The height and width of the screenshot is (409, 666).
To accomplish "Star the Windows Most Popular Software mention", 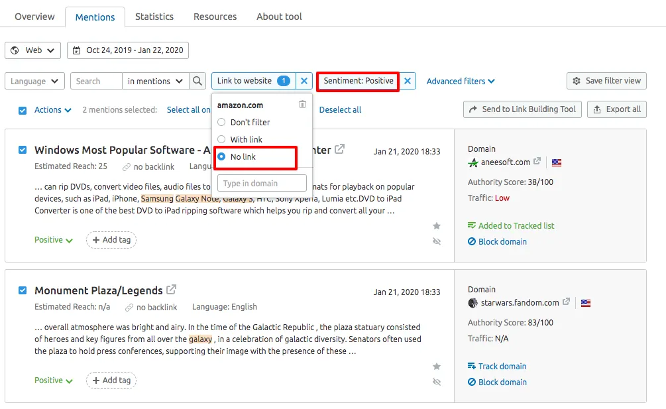I will [x=437, y=226].
